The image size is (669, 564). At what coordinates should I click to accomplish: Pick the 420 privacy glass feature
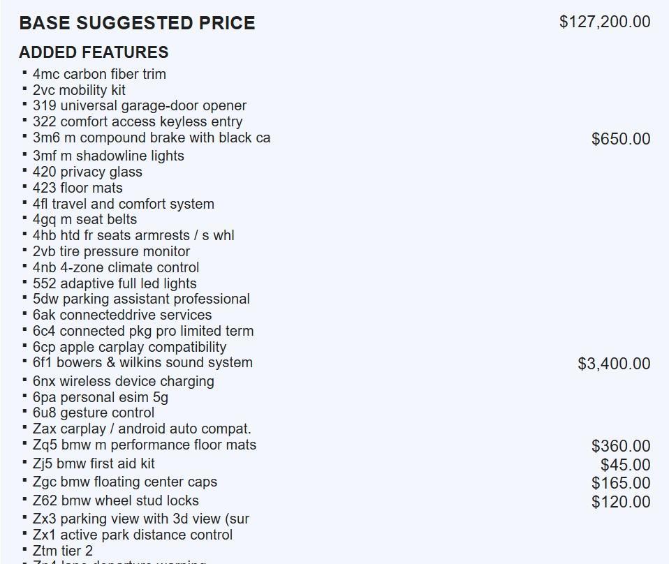coord(87,172)
